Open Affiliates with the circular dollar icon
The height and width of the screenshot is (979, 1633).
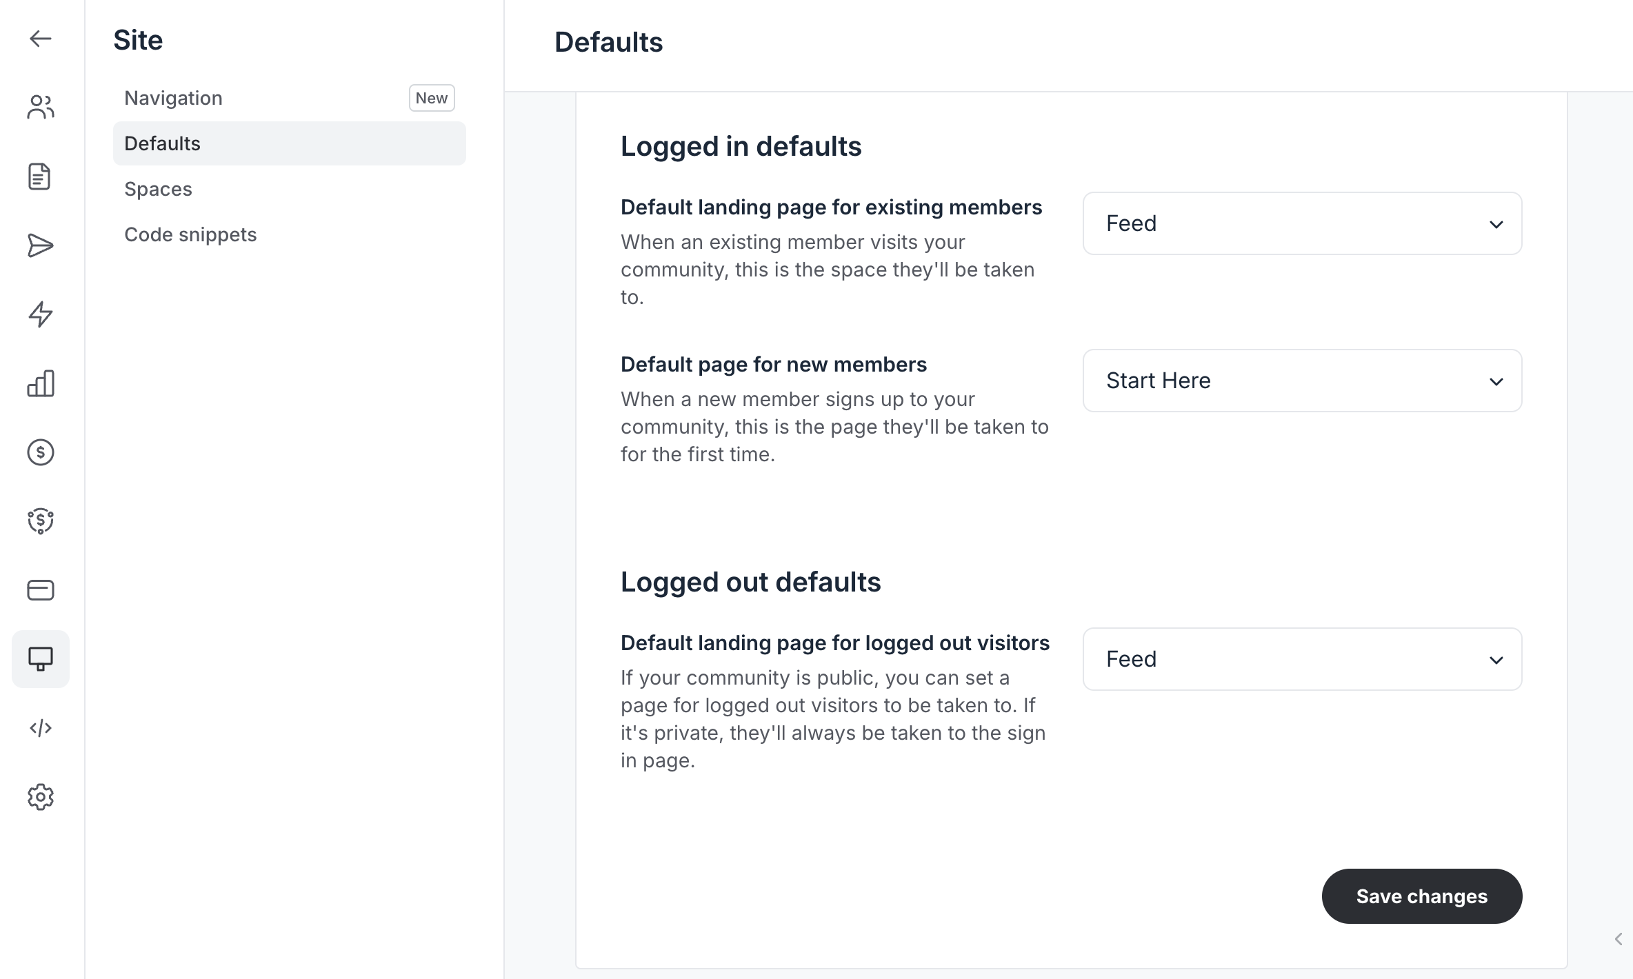(x=40, y=521)
